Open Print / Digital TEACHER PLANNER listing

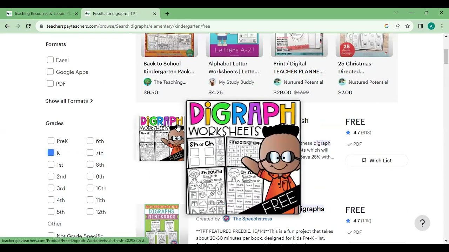click(x=299, y=67)
